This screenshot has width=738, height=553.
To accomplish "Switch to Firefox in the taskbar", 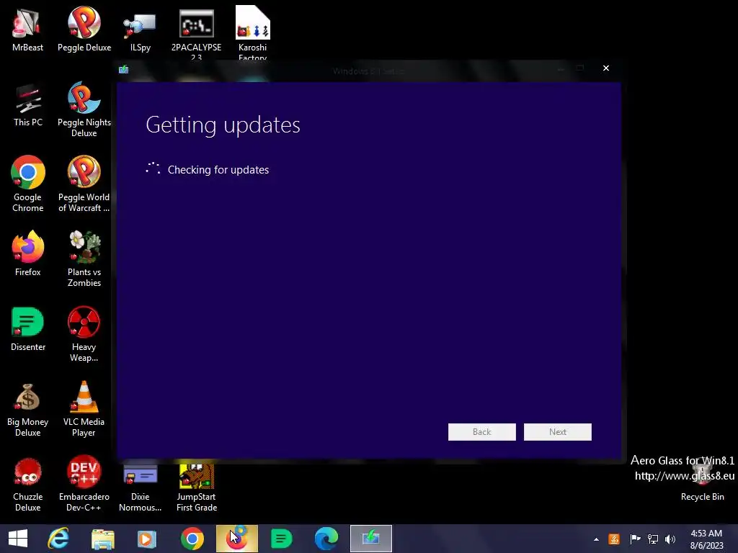I will 236,539.
